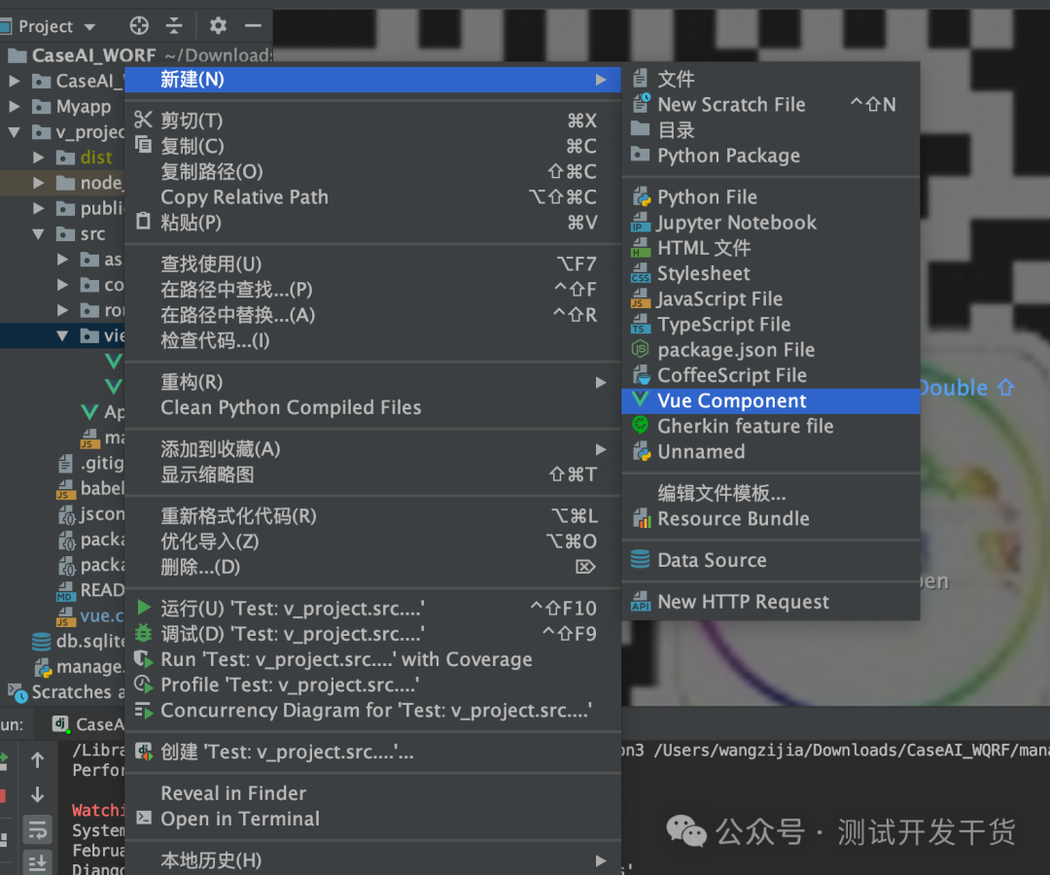Toggle scroll-to-end in the run console

(37, 863)
